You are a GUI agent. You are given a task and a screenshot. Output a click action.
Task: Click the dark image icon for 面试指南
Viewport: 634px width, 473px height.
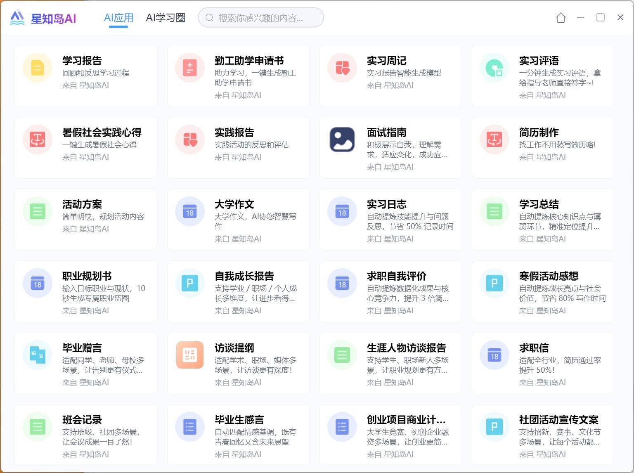tap(342, 140)
